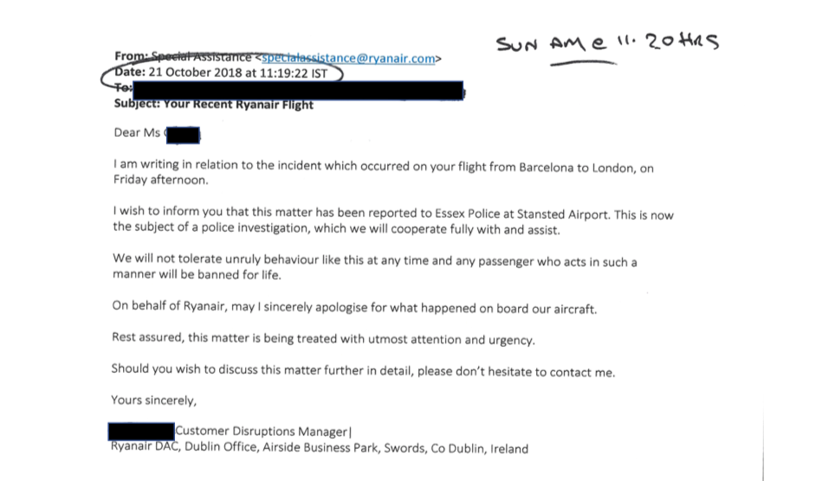Click the sentence Should you wish to discuss

point(363,370)
